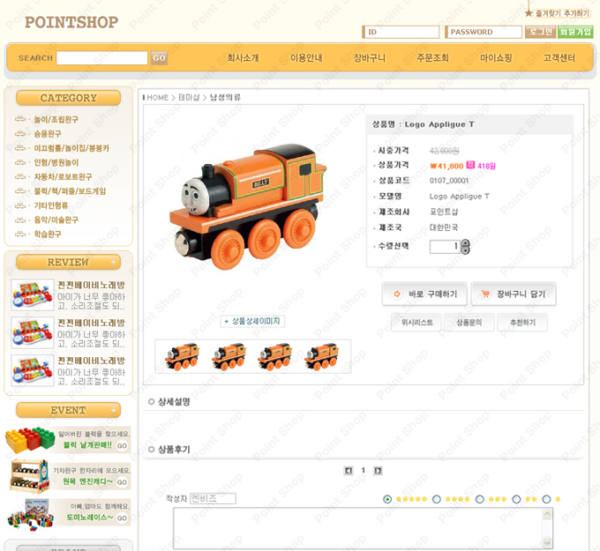Select third train thumbnail in gallery

click(x=275, y=356)
